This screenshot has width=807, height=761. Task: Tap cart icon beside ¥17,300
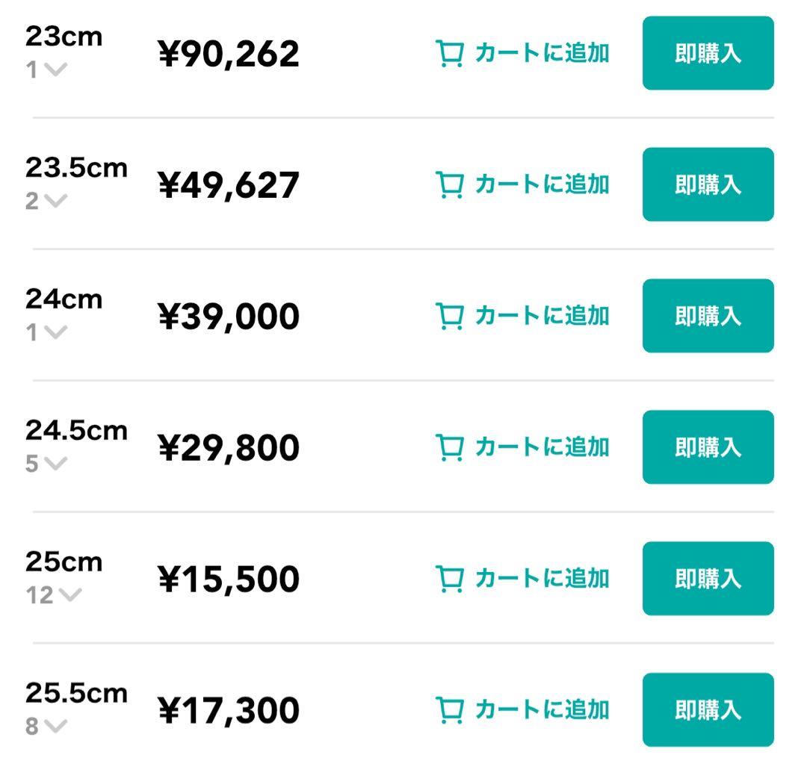450,710
